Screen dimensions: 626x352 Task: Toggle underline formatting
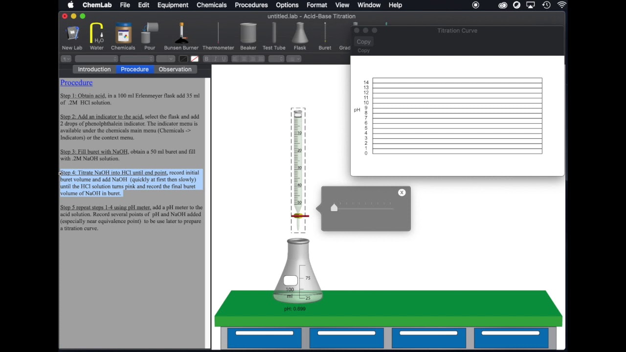[x=224, y=59]
